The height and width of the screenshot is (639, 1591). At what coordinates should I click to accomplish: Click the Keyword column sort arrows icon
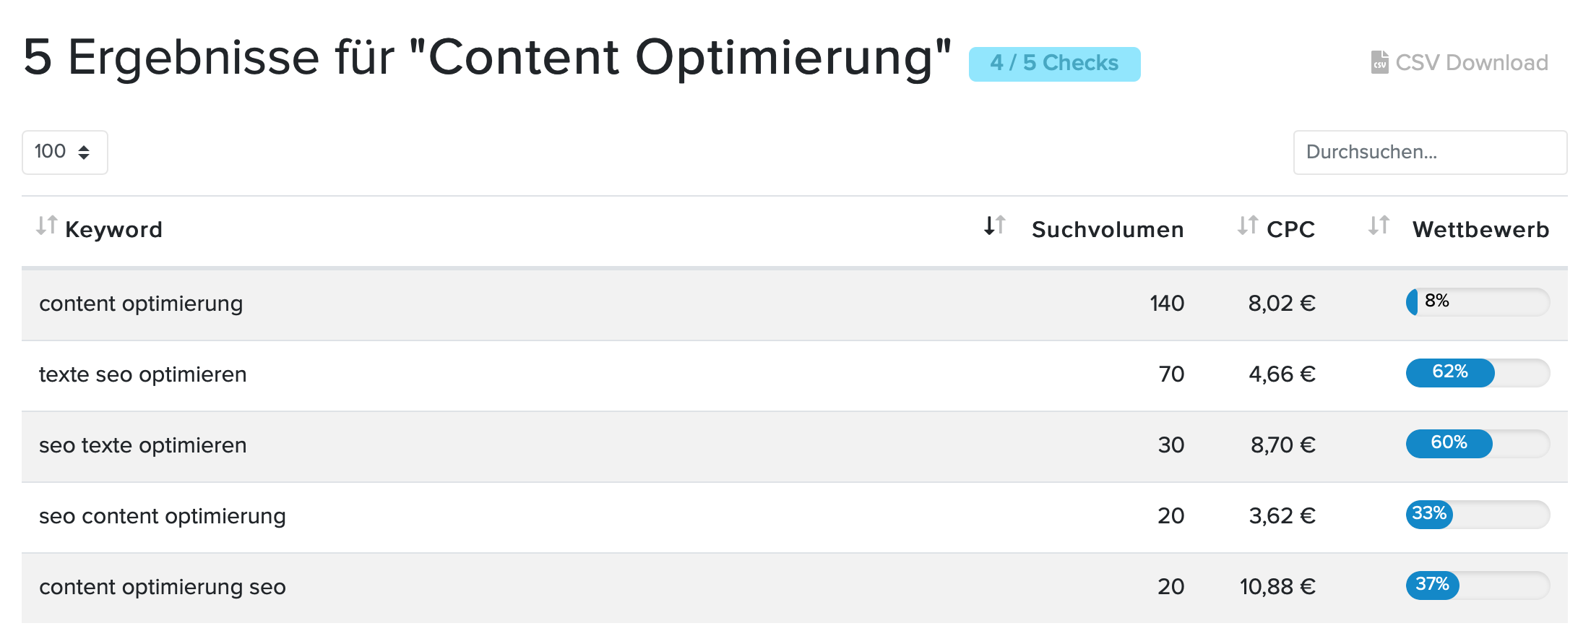coord(46,226)
